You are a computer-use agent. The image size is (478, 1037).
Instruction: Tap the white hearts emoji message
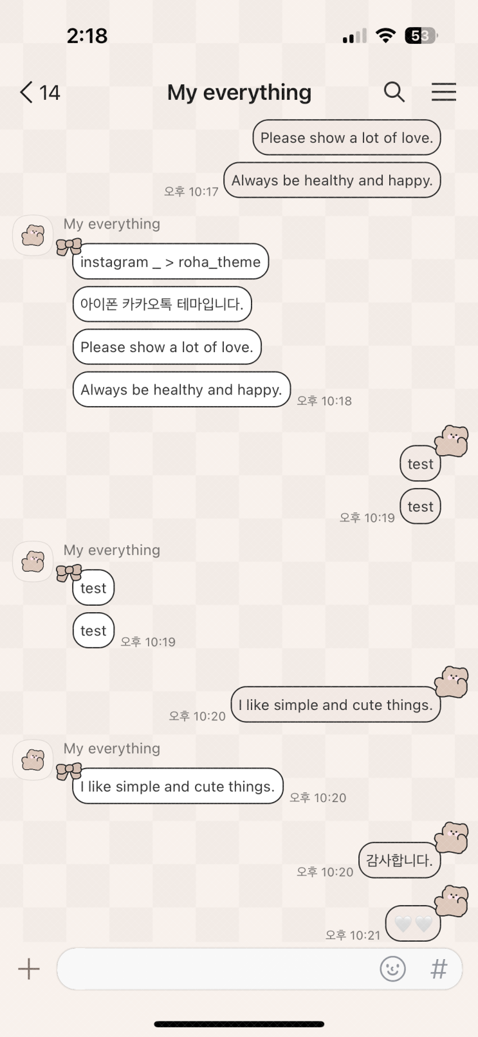pos(413,924)
